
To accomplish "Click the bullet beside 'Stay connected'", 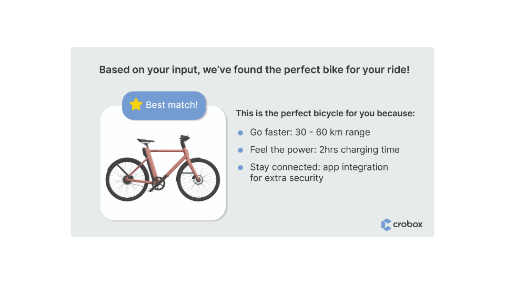I will (240, 167).
